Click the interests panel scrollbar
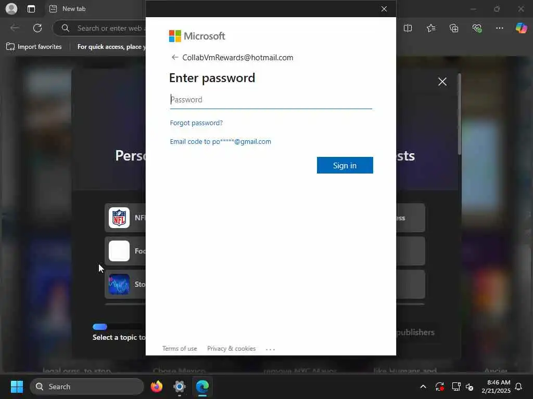533x399 pixels. pos(460,114)
